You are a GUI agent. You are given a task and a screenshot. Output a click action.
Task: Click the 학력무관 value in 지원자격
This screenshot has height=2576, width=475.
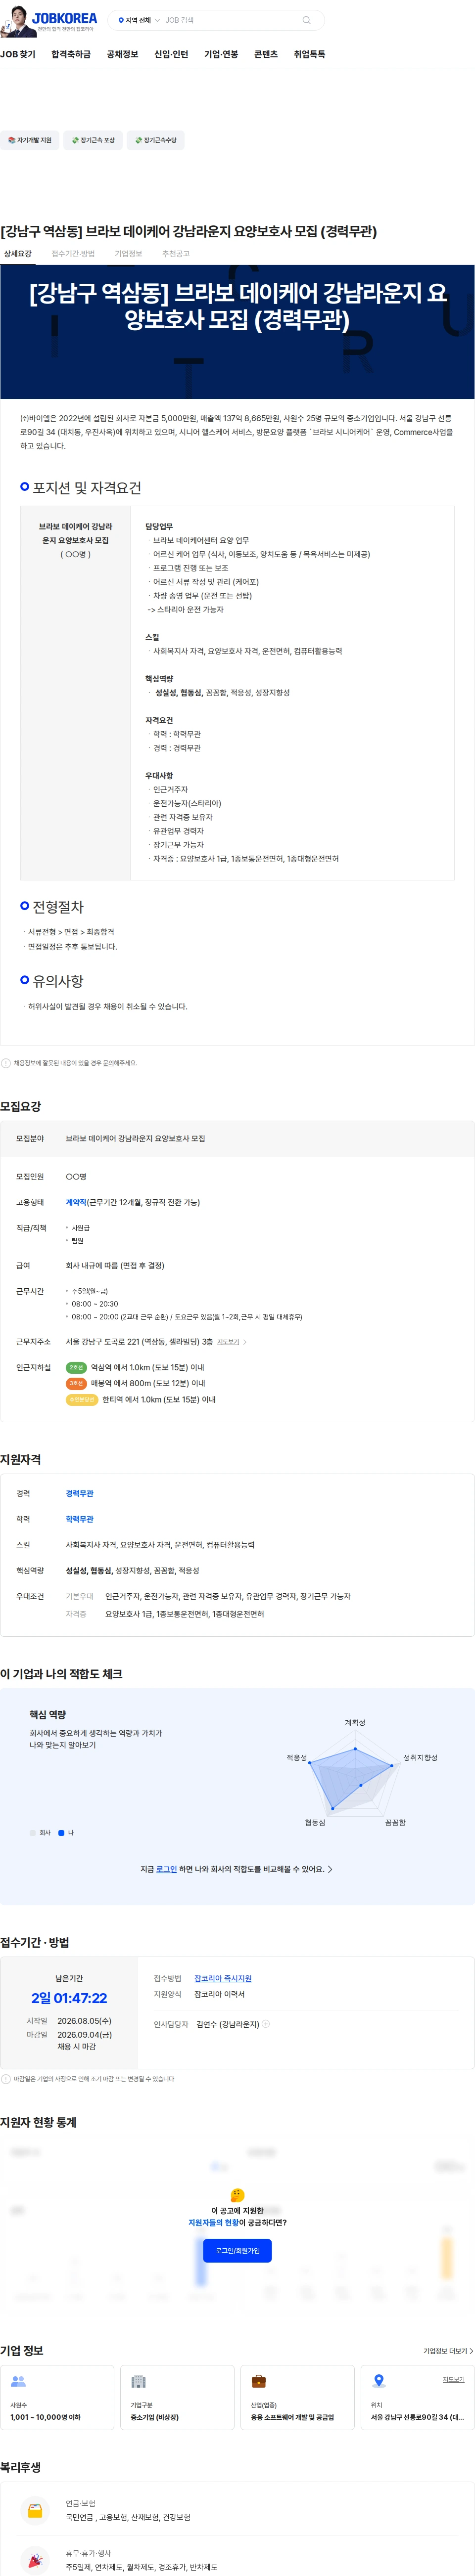[x=80, y=1519]
